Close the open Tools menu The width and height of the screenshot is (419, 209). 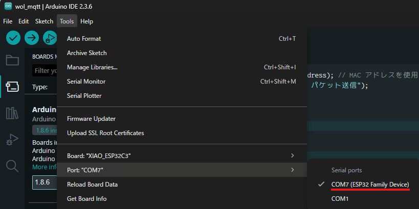point(67,21)
